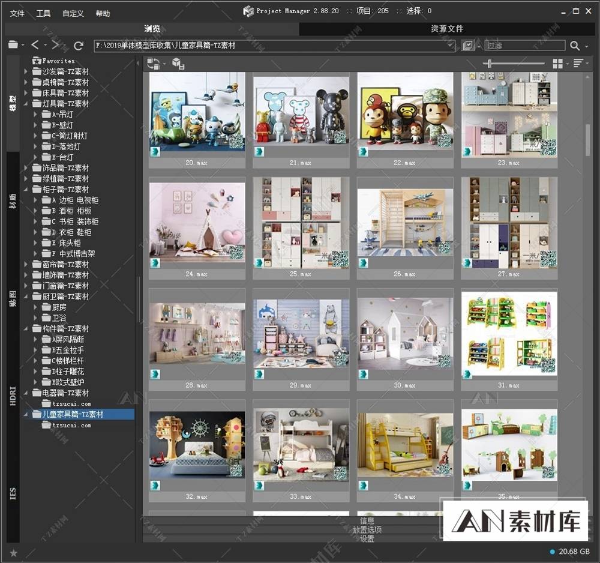This screenshot has width=600, height=563.
Task: Collapse the 厨卫篇-TZ素材 folder
Action: (26, 297)
